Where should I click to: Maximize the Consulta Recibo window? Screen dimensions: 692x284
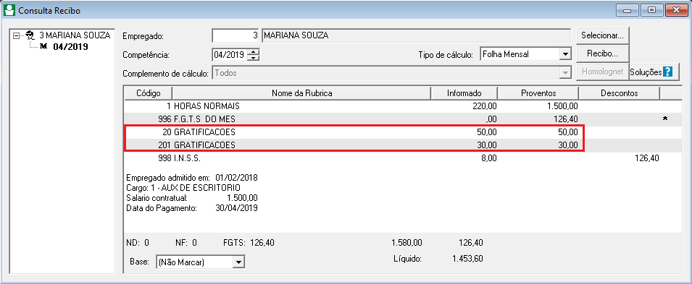point(651,9)
